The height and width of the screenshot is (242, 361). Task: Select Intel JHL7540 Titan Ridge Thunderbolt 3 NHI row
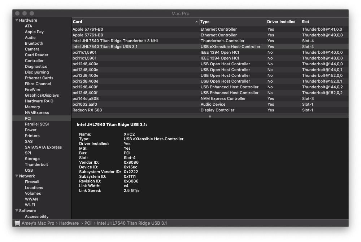[210, 41]
